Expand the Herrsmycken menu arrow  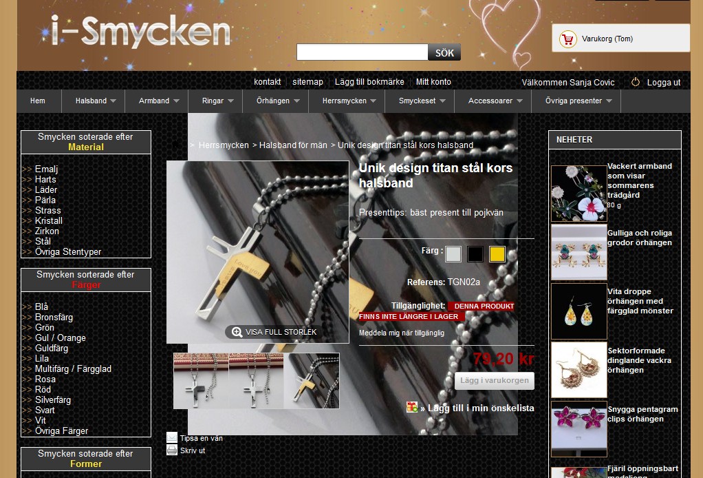[373, 101]
